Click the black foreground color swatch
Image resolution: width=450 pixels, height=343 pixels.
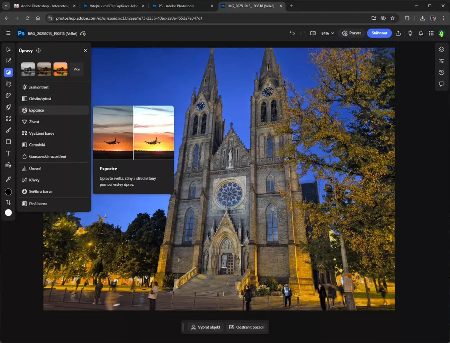(x=8, y=192)
